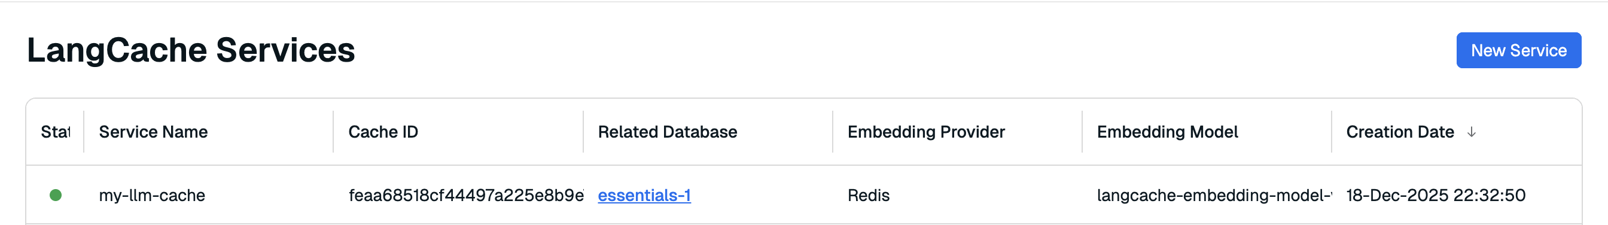Click the LangCache Services page heading
This screenshot has height=225, width=1608.
191,51
